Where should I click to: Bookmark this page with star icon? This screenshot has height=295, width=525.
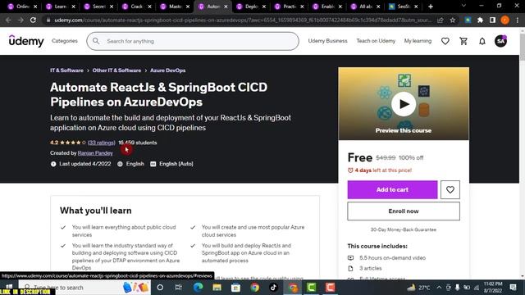452,20
